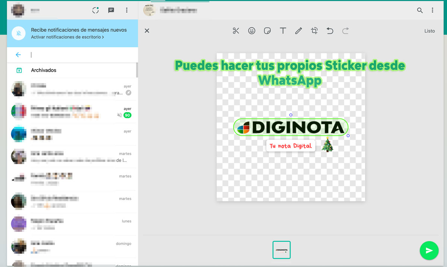Click own profile avatar at top left
This screenshot has height=267, width=447.
pos(18,10)
